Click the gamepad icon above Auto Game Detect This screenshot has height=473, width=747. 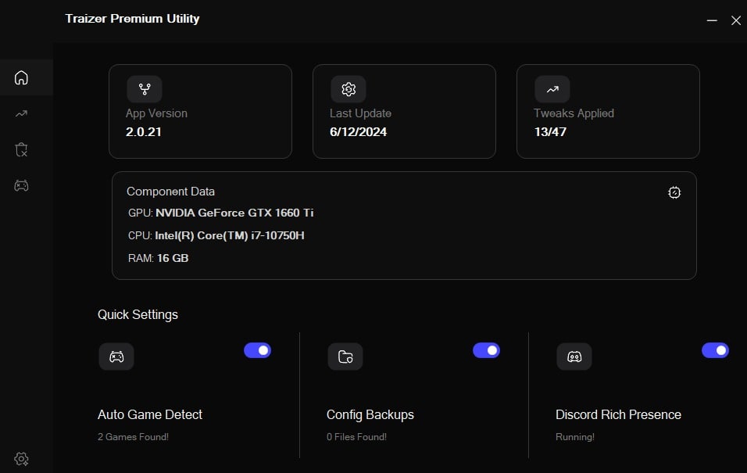pyautogui.click(x=116, y=357)
